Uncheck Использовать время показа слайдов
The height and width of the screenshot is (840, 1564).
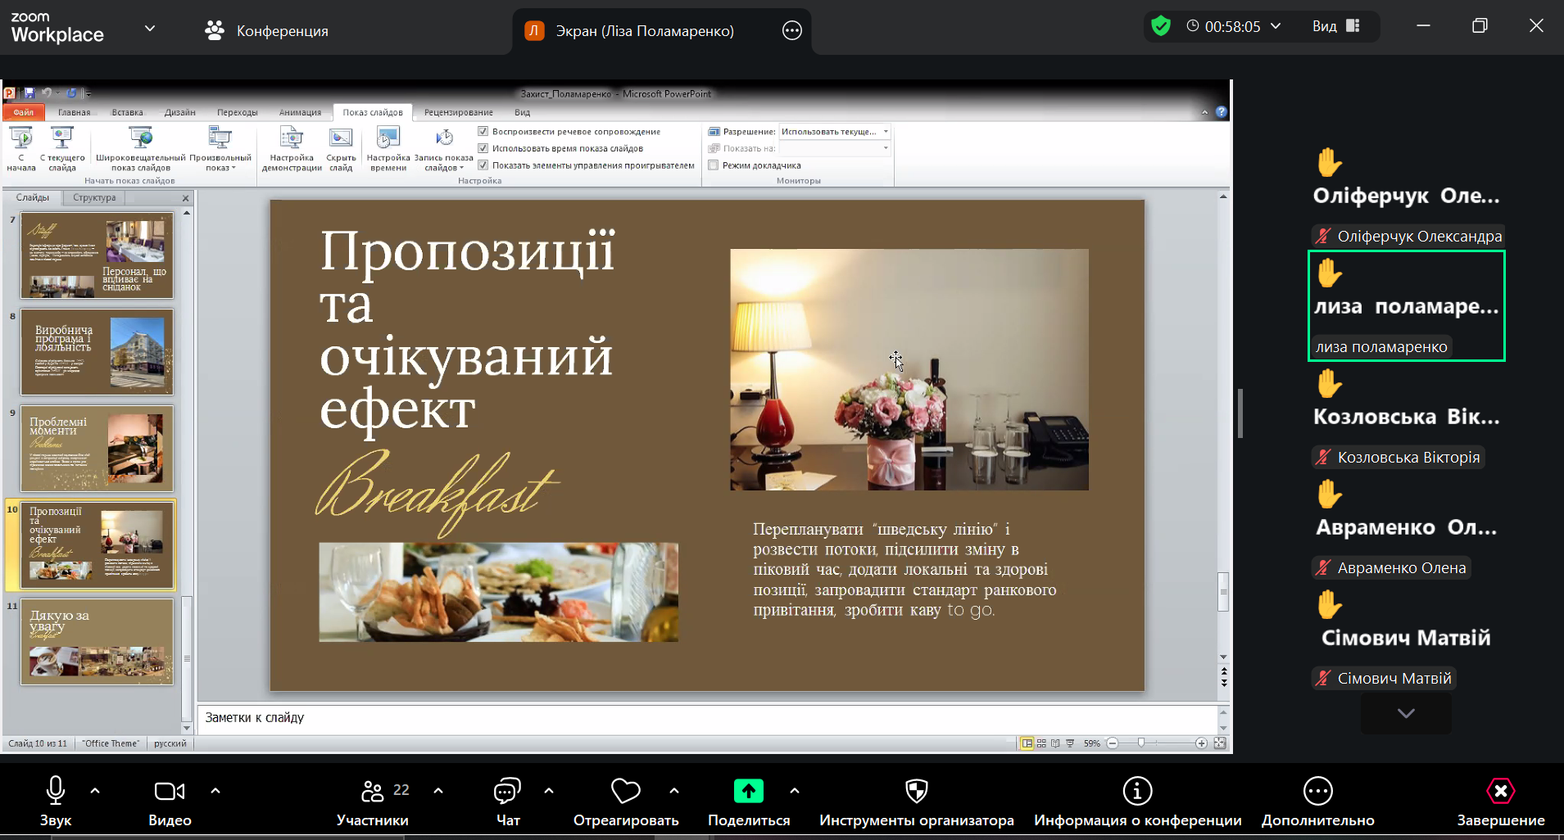pyautogui.click(x=483, y=148)
